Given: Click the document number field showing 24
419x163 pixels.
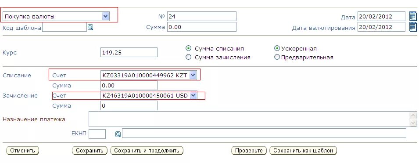Looking at the screenshot, I should pyautogui.click(x=202, y=16).
